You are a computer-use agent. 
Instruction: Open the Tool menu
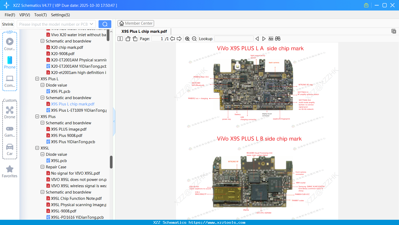pos(41,15)
